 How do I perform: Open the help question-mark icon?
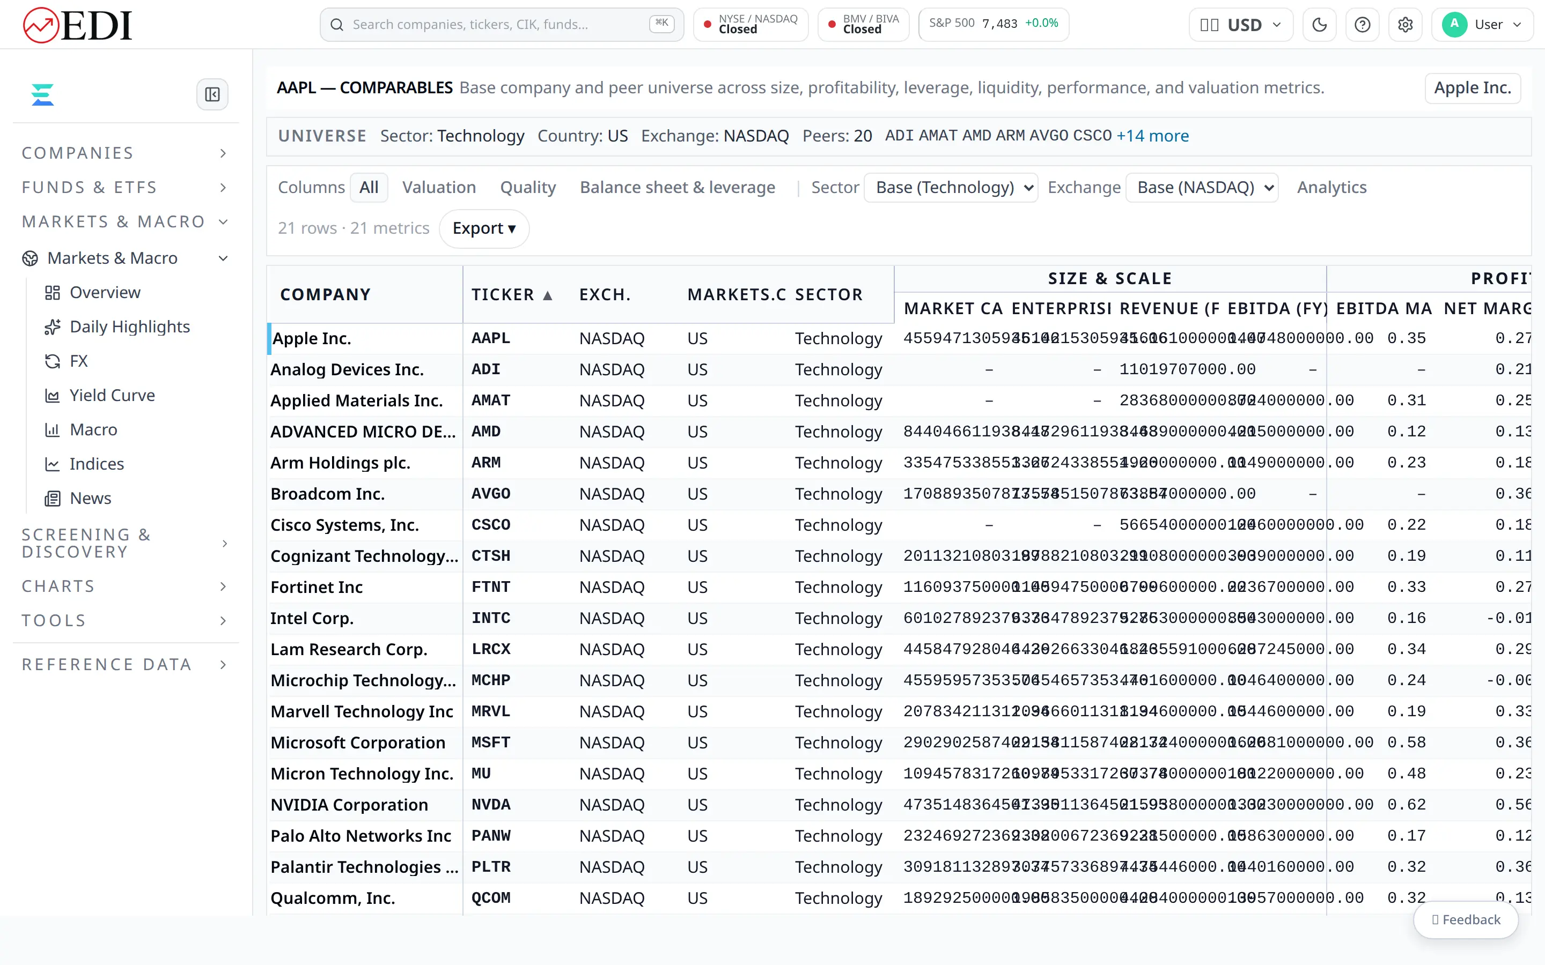[1362, 25]
